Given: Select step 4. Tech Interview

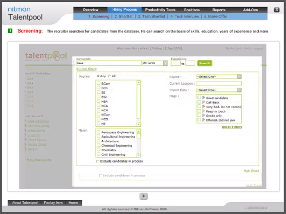Looking at the screenshot, I should coord(185,17).
